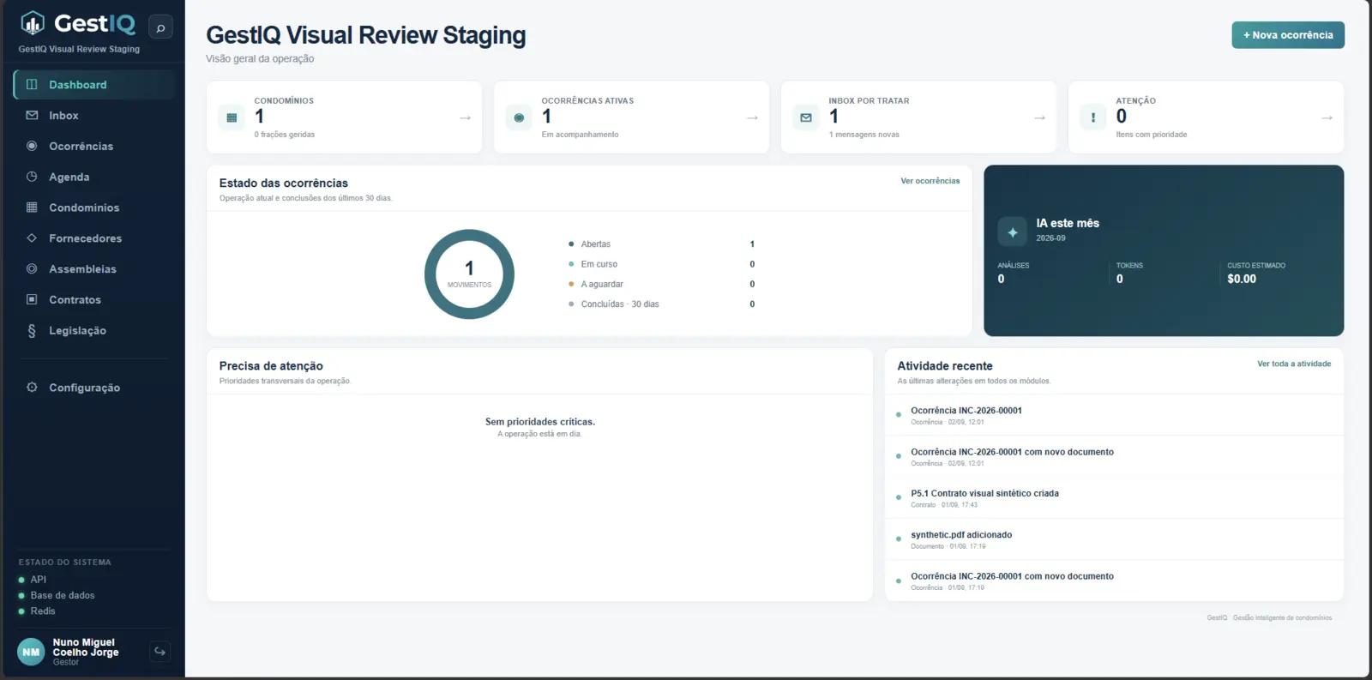Click the sparkle icon in IA este mês panel
The height and width of the screenshot is (680, 1372).
[1013, 232]
